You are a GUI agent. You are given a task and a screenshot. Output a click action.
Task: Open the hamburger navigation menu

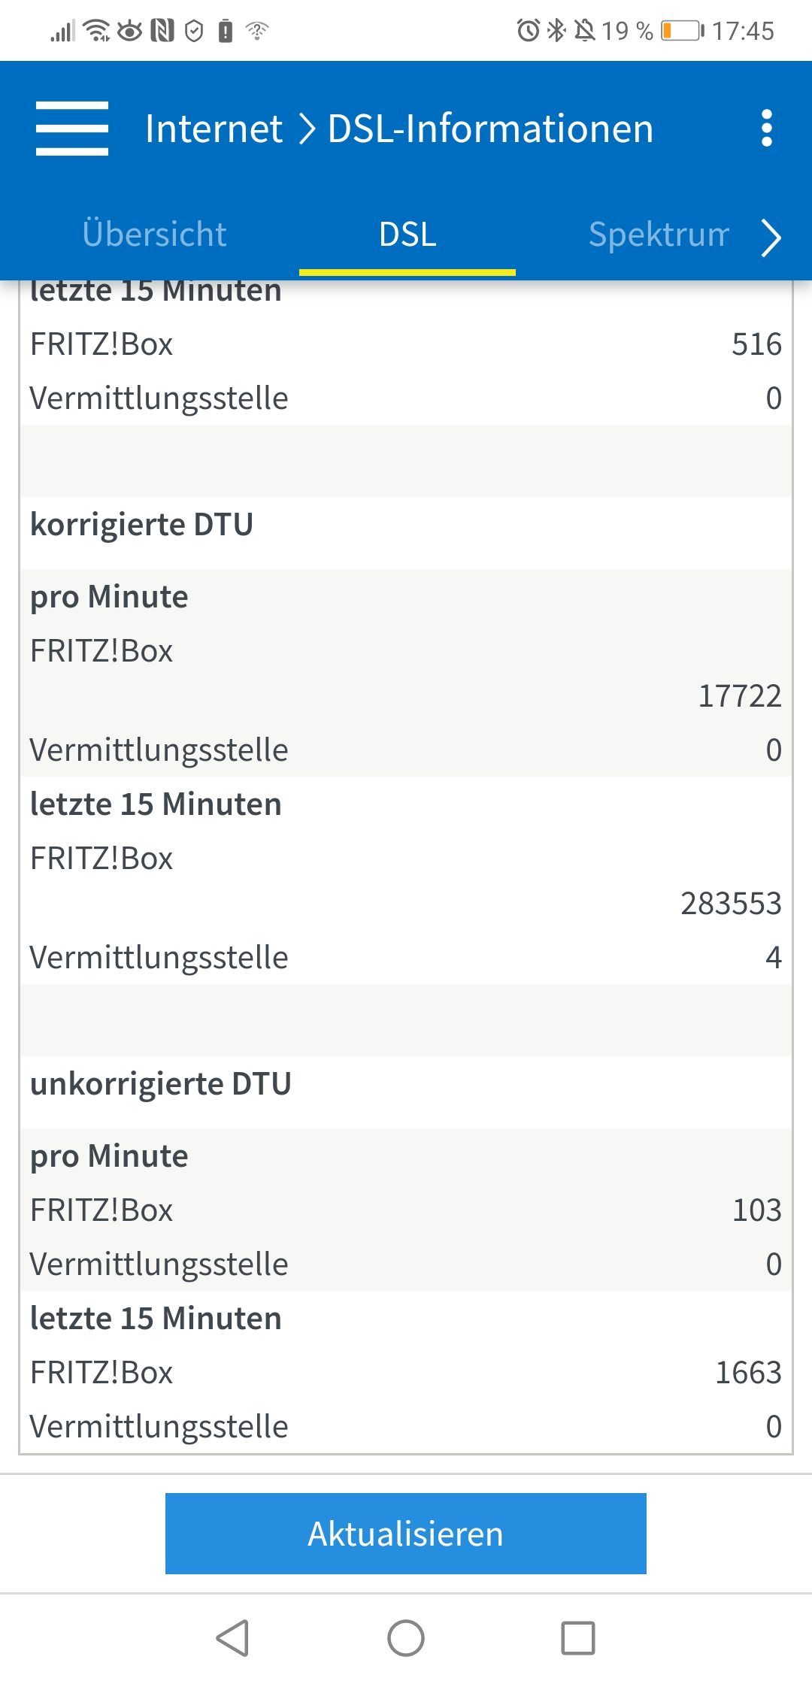point(72,129)
